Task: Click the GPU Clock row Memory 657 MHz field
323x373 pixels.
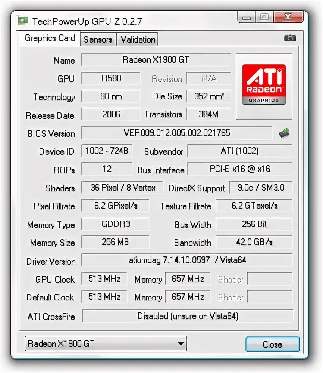Action: pyautogui.click(x=188, y=278)
